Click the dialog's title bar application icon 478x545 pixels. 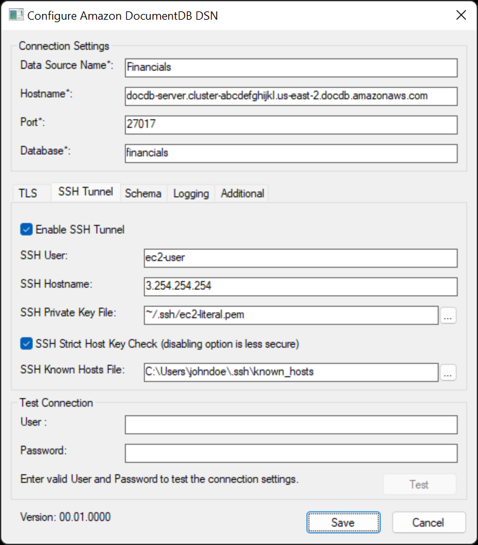tap(16, 15)
